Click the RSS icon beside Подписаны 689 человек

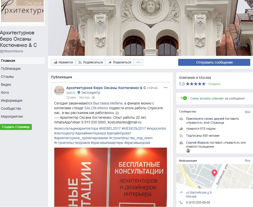point(181,136)
